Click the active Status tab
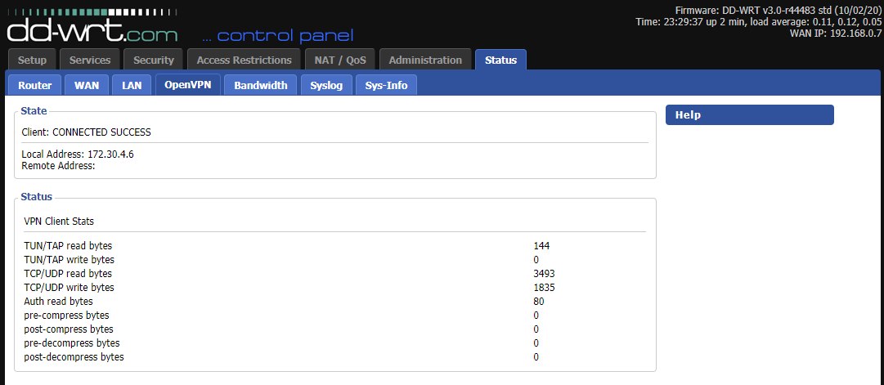The height and width of the screenshot is (385, 884). pos(500,60)
